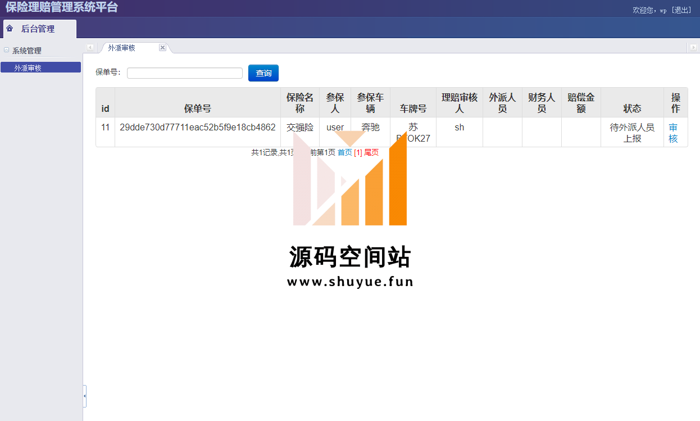Select 外派审核 in the sidebar menu
700x421 pixels.
(x=28, y=68)
